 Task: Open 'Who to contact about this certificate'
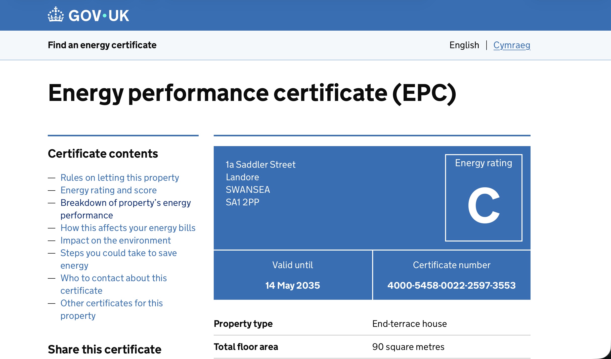[113, 278]
